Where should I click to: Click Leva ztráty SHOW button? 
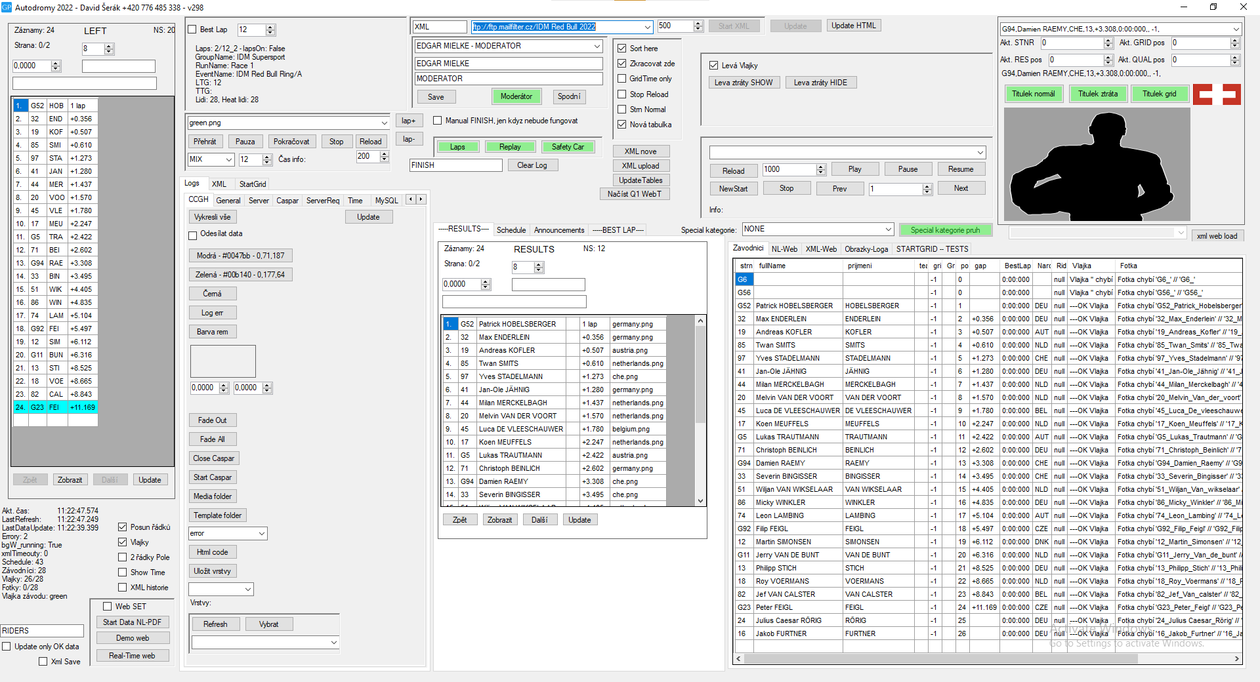click(x=744, y=83)
